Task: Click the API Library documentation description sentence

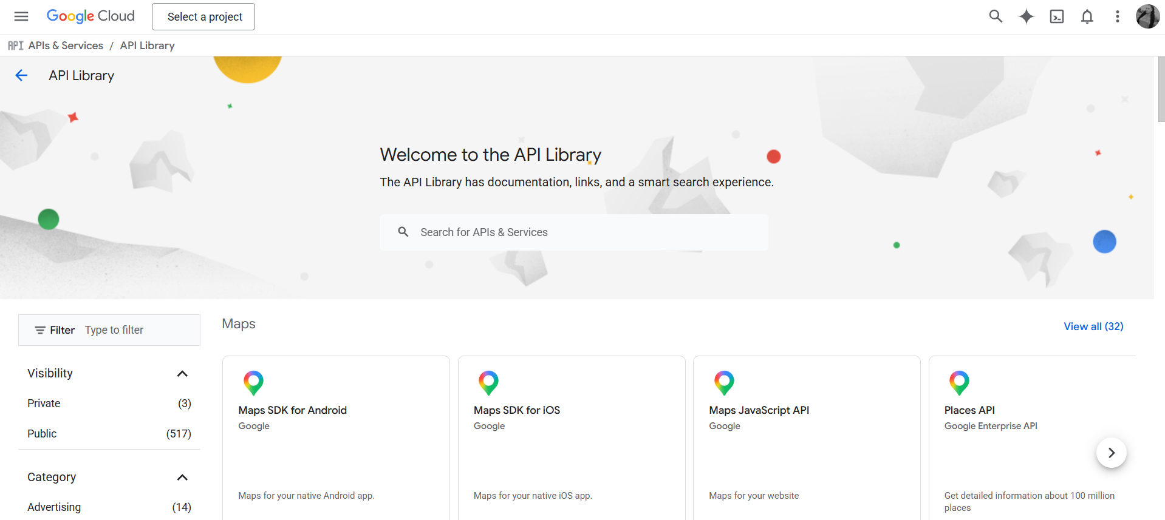Action: 576,182
